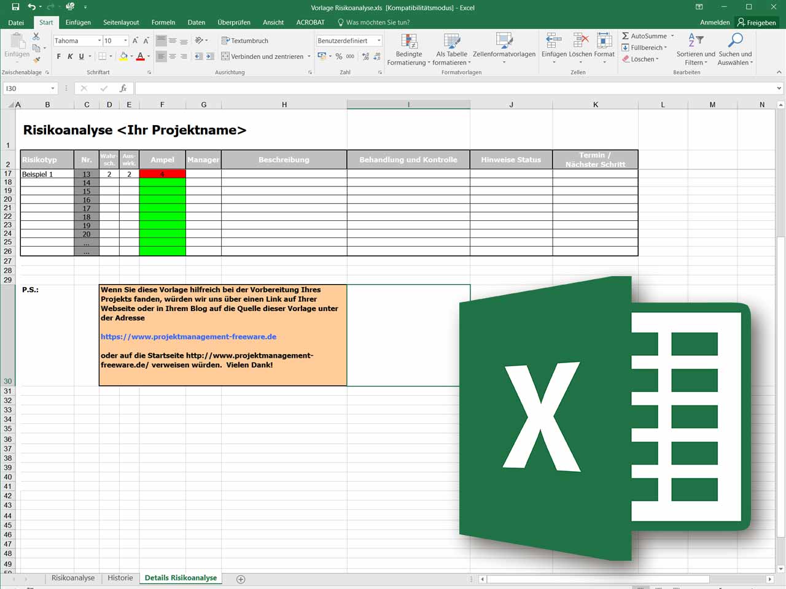Toggle Textumbruch wrap text
The width and height of the screenshot is (786, 589).
click(x=244, y=40)
